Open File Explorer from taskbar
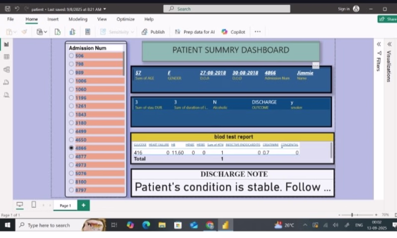Image resolution: width=397 pixels, height=238 pixels. click(162, 225)
